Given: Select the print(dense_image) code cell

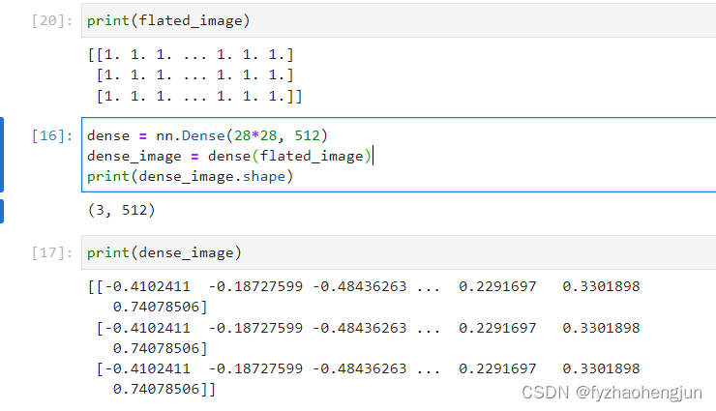Looking at the screenshot, I should click(399, 252).
